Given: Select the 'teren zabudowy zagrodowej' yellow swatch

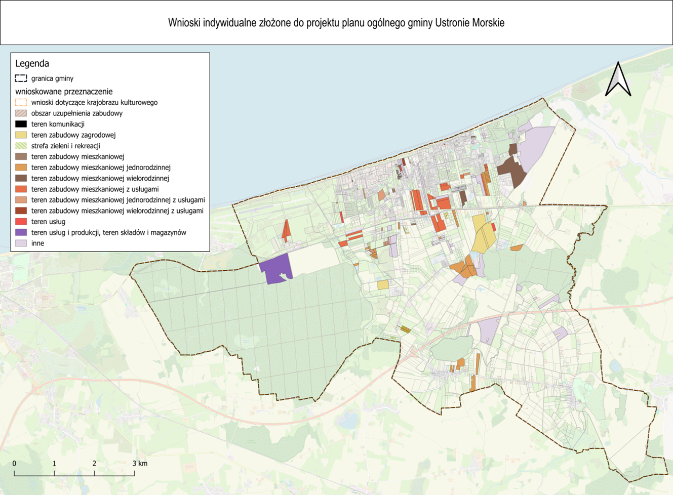Looking at the screenshot, I should click(21, 135).
